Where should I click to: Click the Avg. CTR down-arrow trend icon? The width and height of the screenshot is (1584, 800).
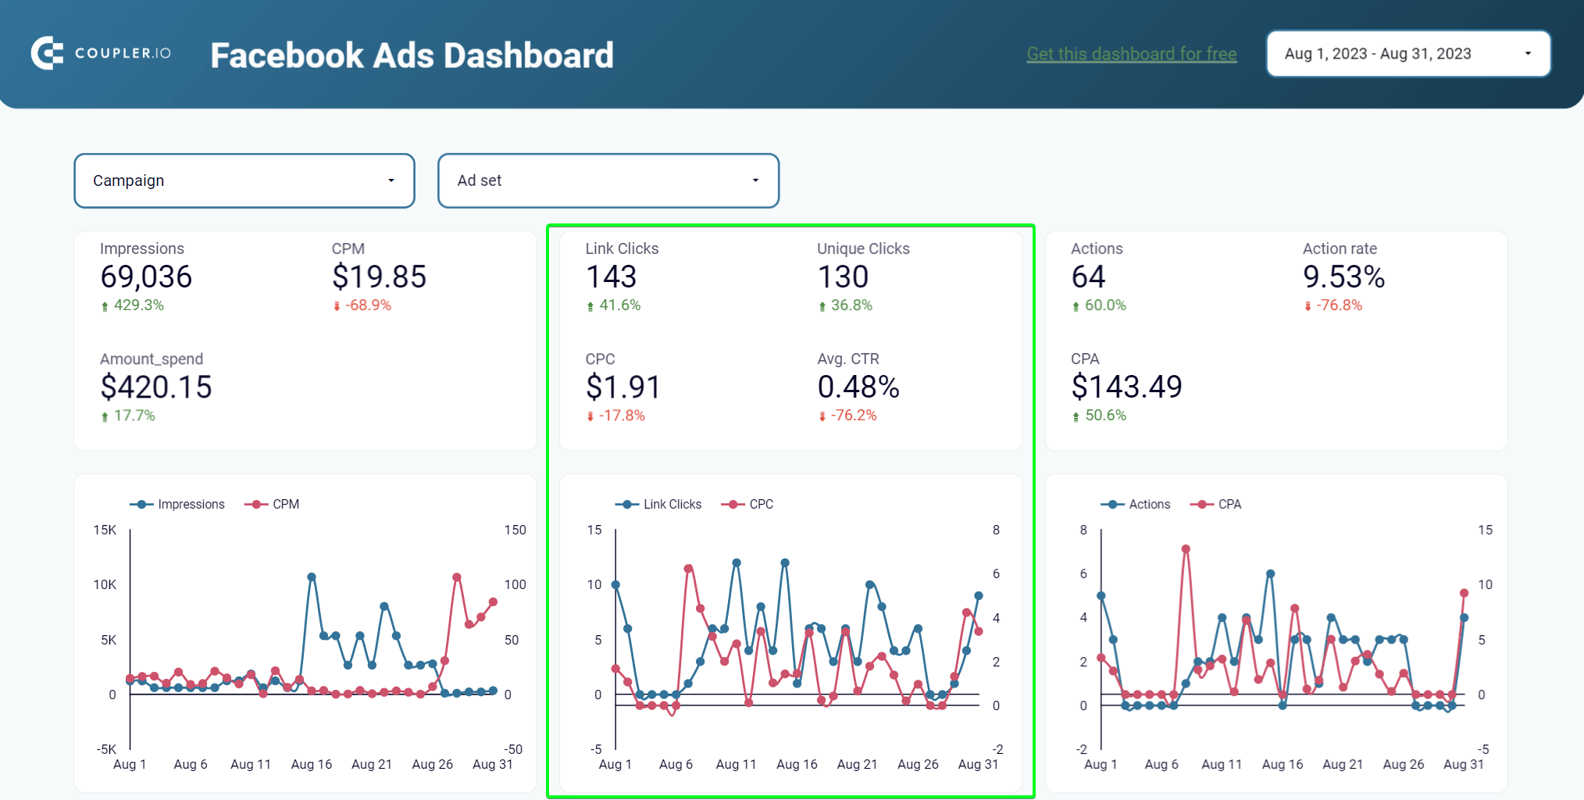[x=822, y=416]
